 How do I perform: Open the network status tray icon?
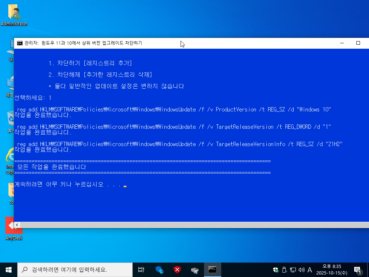(x=293, y=270)
